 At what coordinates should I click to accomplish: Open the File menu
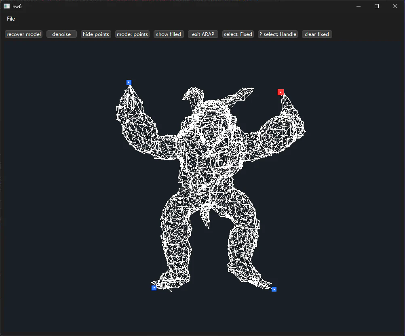pos(11,19)
